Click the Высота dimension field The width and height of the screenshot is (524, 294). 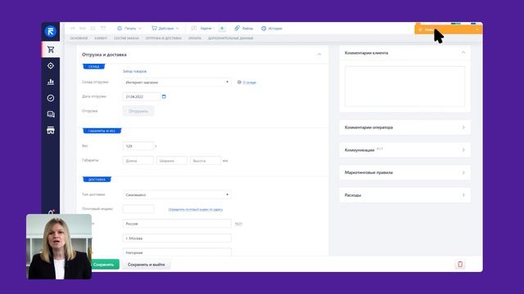[206, 161]
